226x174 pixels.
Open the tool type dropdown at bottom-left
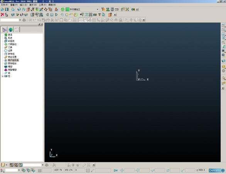click(6, 165)
